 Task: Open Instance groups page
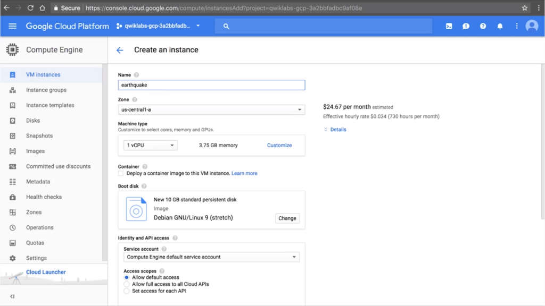(x=46, y=90)
